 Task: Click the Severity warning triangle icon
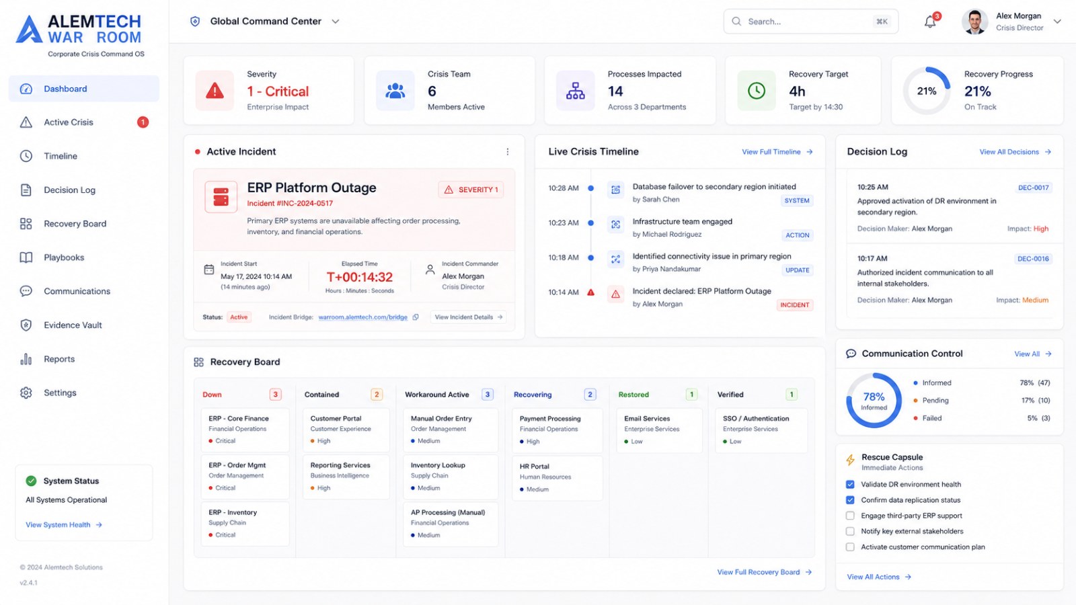point(215,91)
